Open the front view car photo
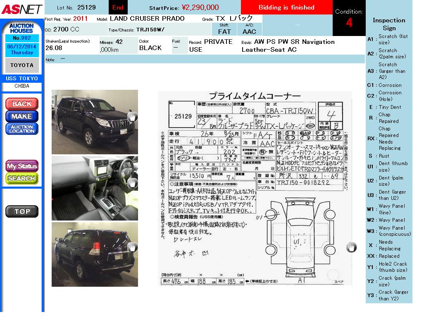Screen dimensions: 424x331 94,122
